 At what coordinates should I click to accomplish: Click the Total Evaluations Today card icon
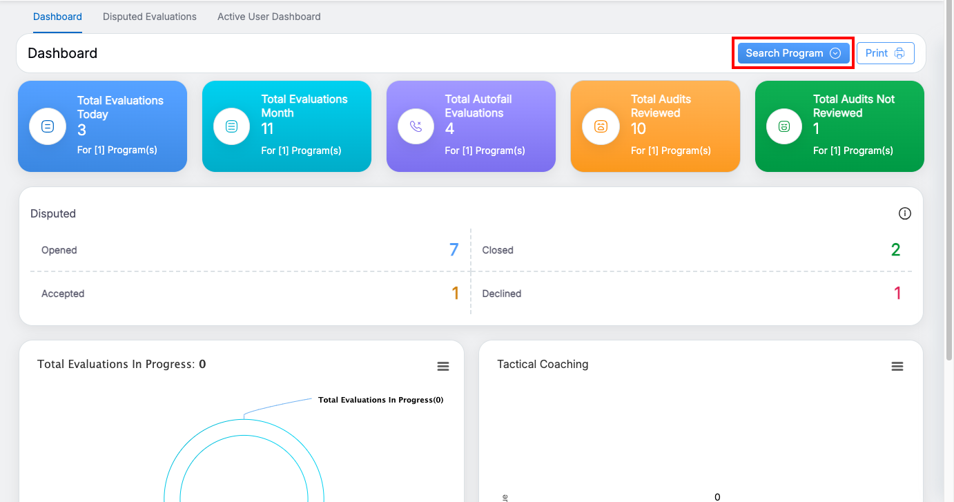(48, 126)
